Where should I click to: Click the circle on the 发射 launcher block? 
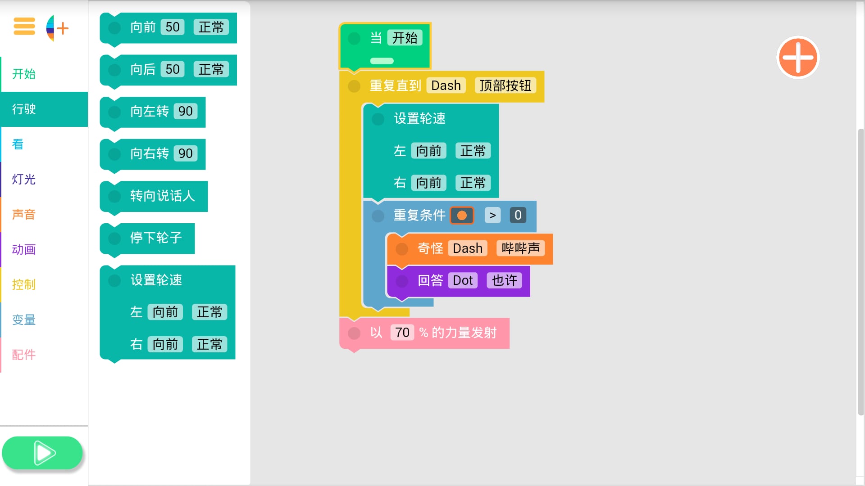pyautogui.click(x=354, y=333)
